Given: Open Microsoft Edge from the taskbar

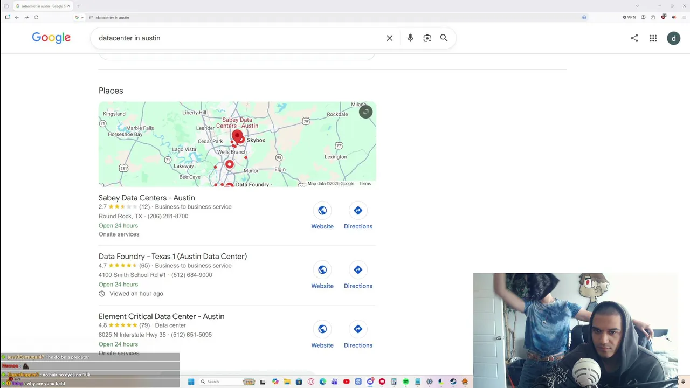Looking at the screenshot, I should pyautogui.click(x=322, y=382).
